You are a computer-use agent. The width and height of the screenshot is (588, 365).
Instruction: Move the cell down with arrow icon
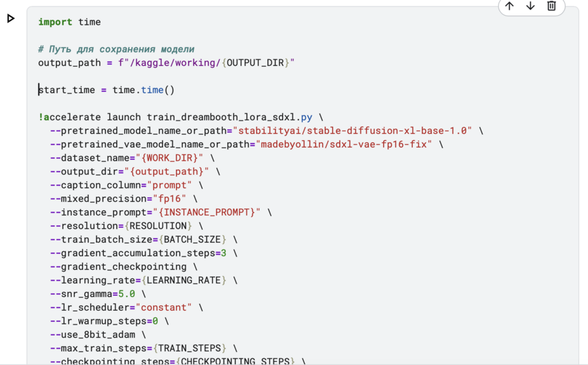click(531, 6)
